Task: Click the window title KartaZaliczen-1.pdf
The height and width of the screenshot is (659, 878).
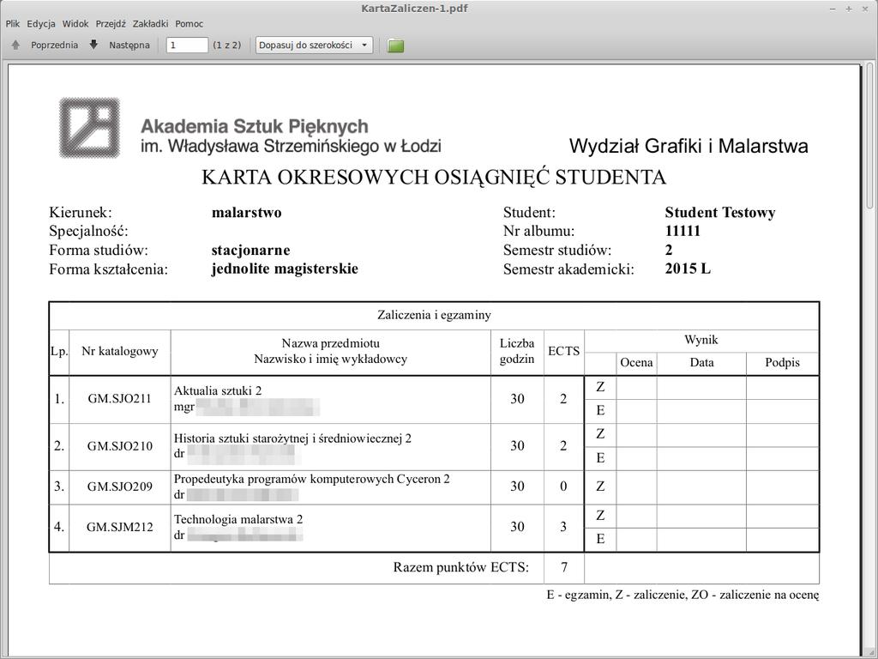Action: (414, 9)
